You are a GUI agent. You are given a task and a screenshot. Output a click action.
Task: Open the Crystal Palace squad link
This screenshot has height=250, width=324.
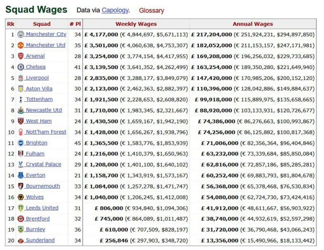point(43,164)
